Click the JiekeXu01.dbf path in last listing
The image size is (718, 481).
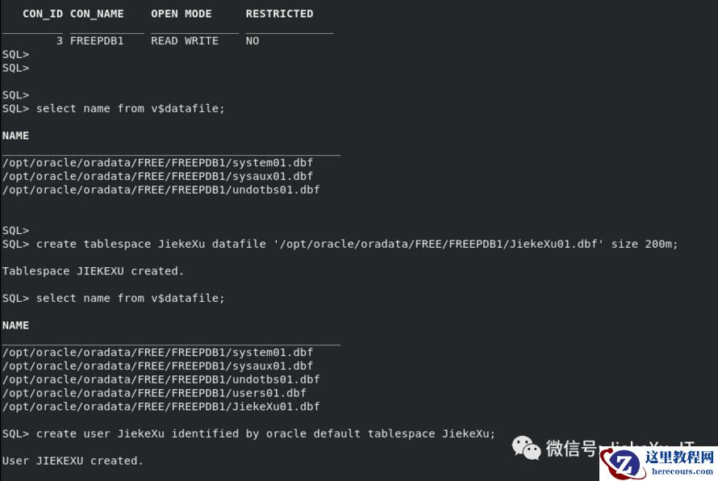(161, 406)
